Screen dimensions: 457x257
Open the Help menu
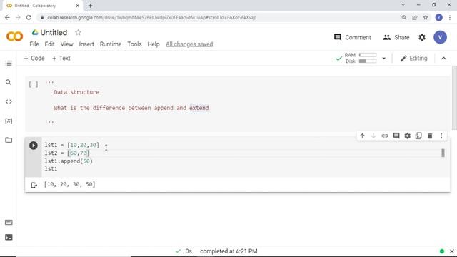(x=154, y=44)
